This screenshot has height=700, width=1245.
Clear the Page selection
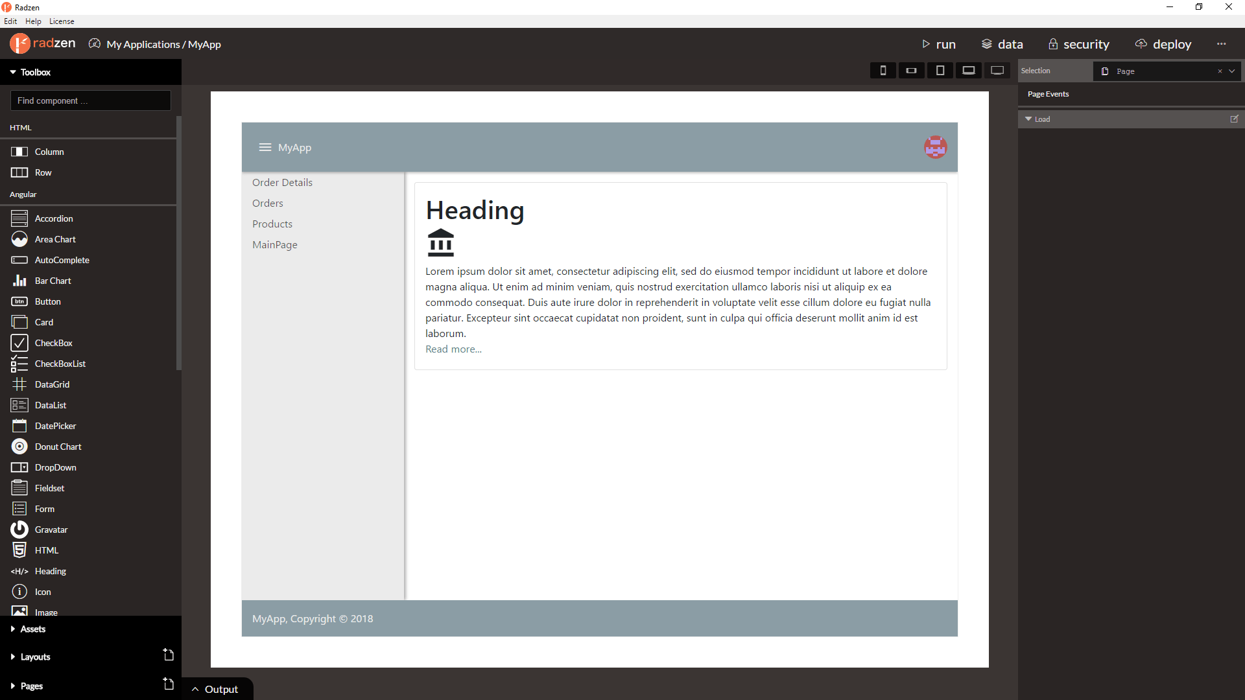tap(1220, 71)
